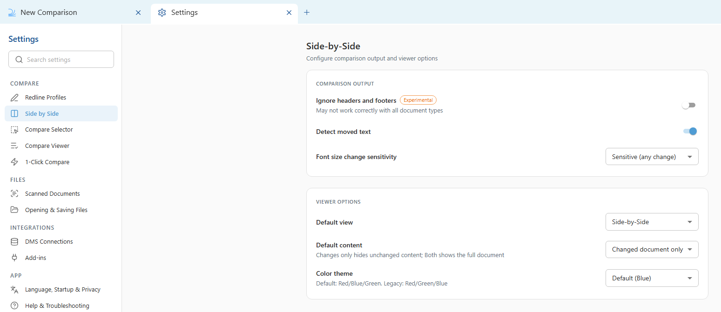The height and width of the screenshot is (312, 721).
Task: Click the Side by Side columns icon
Action: tap(15, 113)
